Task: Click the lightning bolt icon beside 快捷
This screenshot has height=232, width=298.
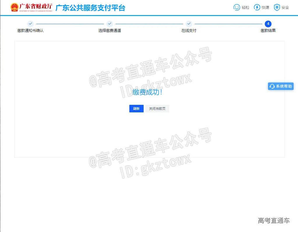Action: (257, 8)
